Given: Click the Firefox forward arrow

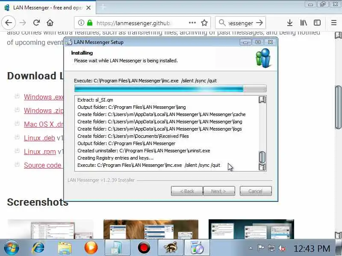Looking at the screenshot, I should coord(23,23).
